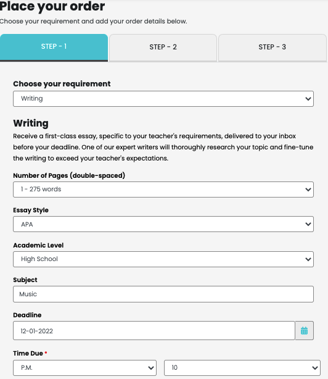Open the hour dropdown showing 10

click(242, 368)
